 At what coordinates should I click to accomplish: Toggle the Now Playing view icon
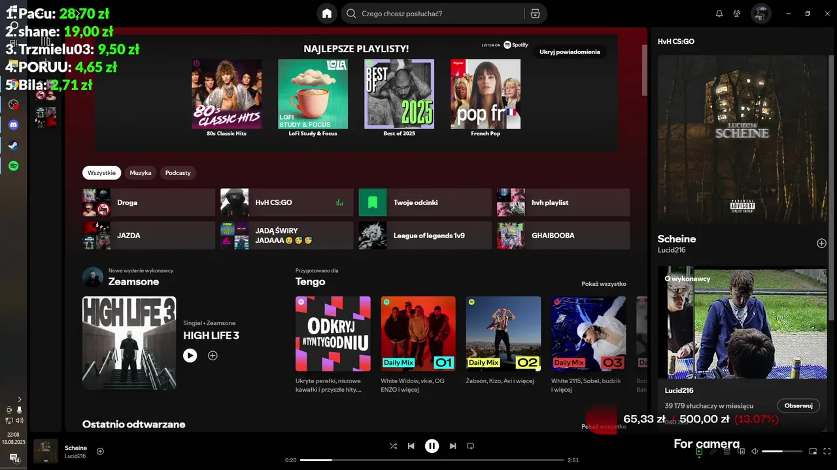(x=699, y=451)
